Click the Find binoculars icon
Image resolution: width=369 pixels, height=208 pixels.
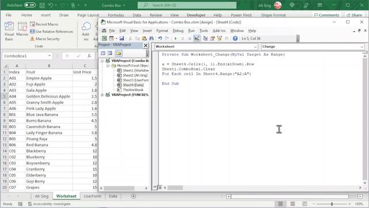pyautogui.click(x=151, y=38)
